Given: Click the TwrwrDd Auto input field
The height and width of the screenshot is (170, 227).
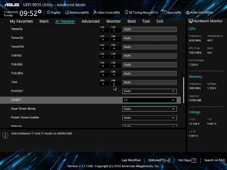Looking at the screenshot, I should [150, 47].
